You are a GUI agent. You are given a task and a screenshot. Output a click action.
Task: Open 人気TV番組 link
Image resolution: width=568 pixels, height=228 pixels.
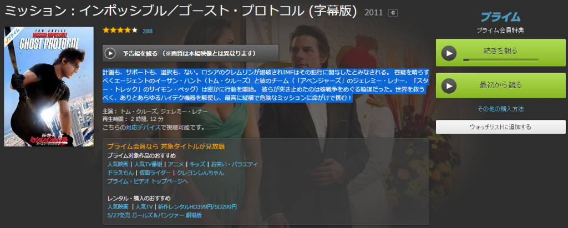coord(148,164)
